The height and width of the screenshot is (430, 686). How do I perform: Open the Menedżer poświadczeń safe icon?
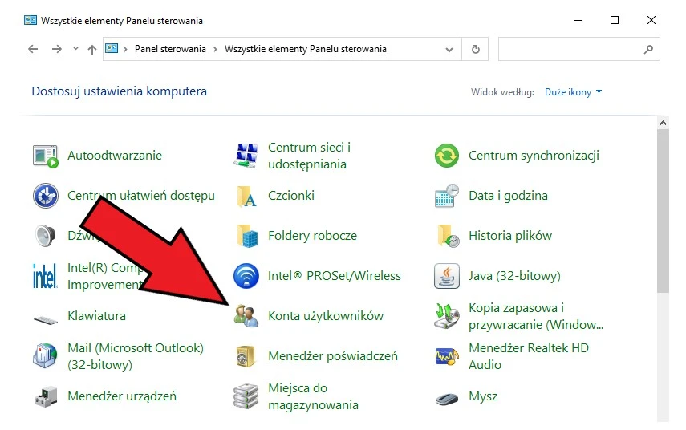pyautogui.click(x=246, y=356)
